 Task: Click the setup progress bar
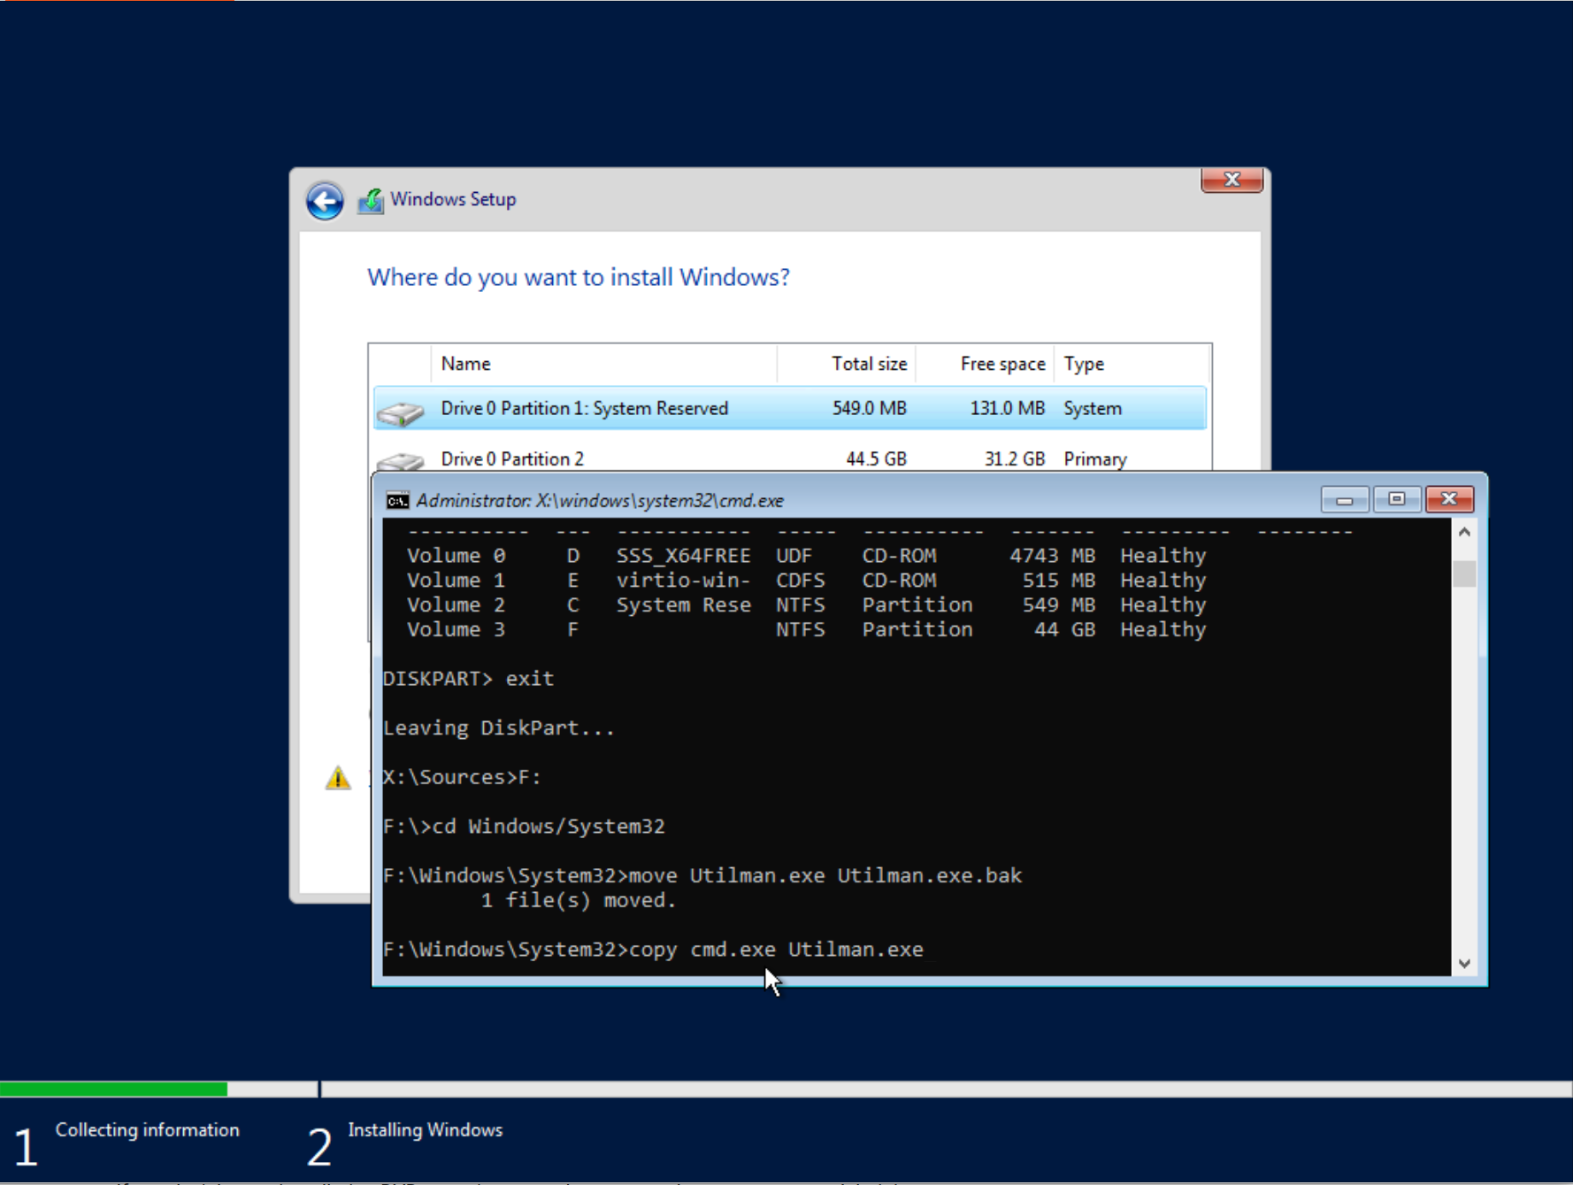point(786,1089)
